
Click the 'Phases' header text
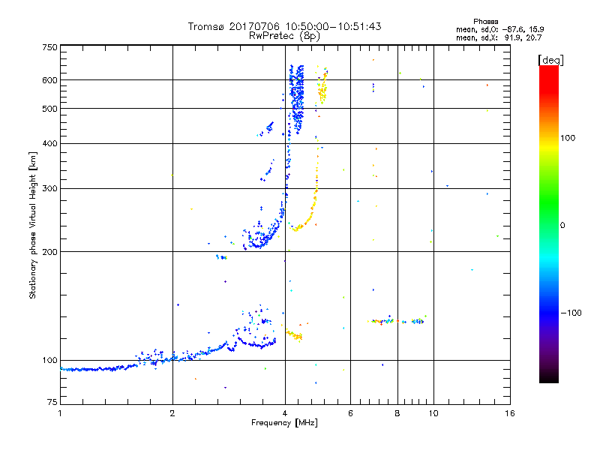tap(485, 22)
